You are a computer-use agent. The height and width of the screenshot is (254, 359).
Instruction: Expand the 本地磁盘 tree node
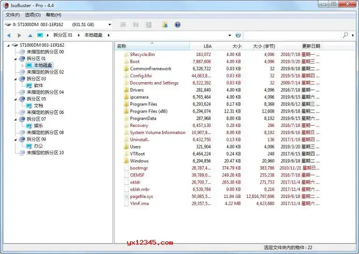click(22, 65)
